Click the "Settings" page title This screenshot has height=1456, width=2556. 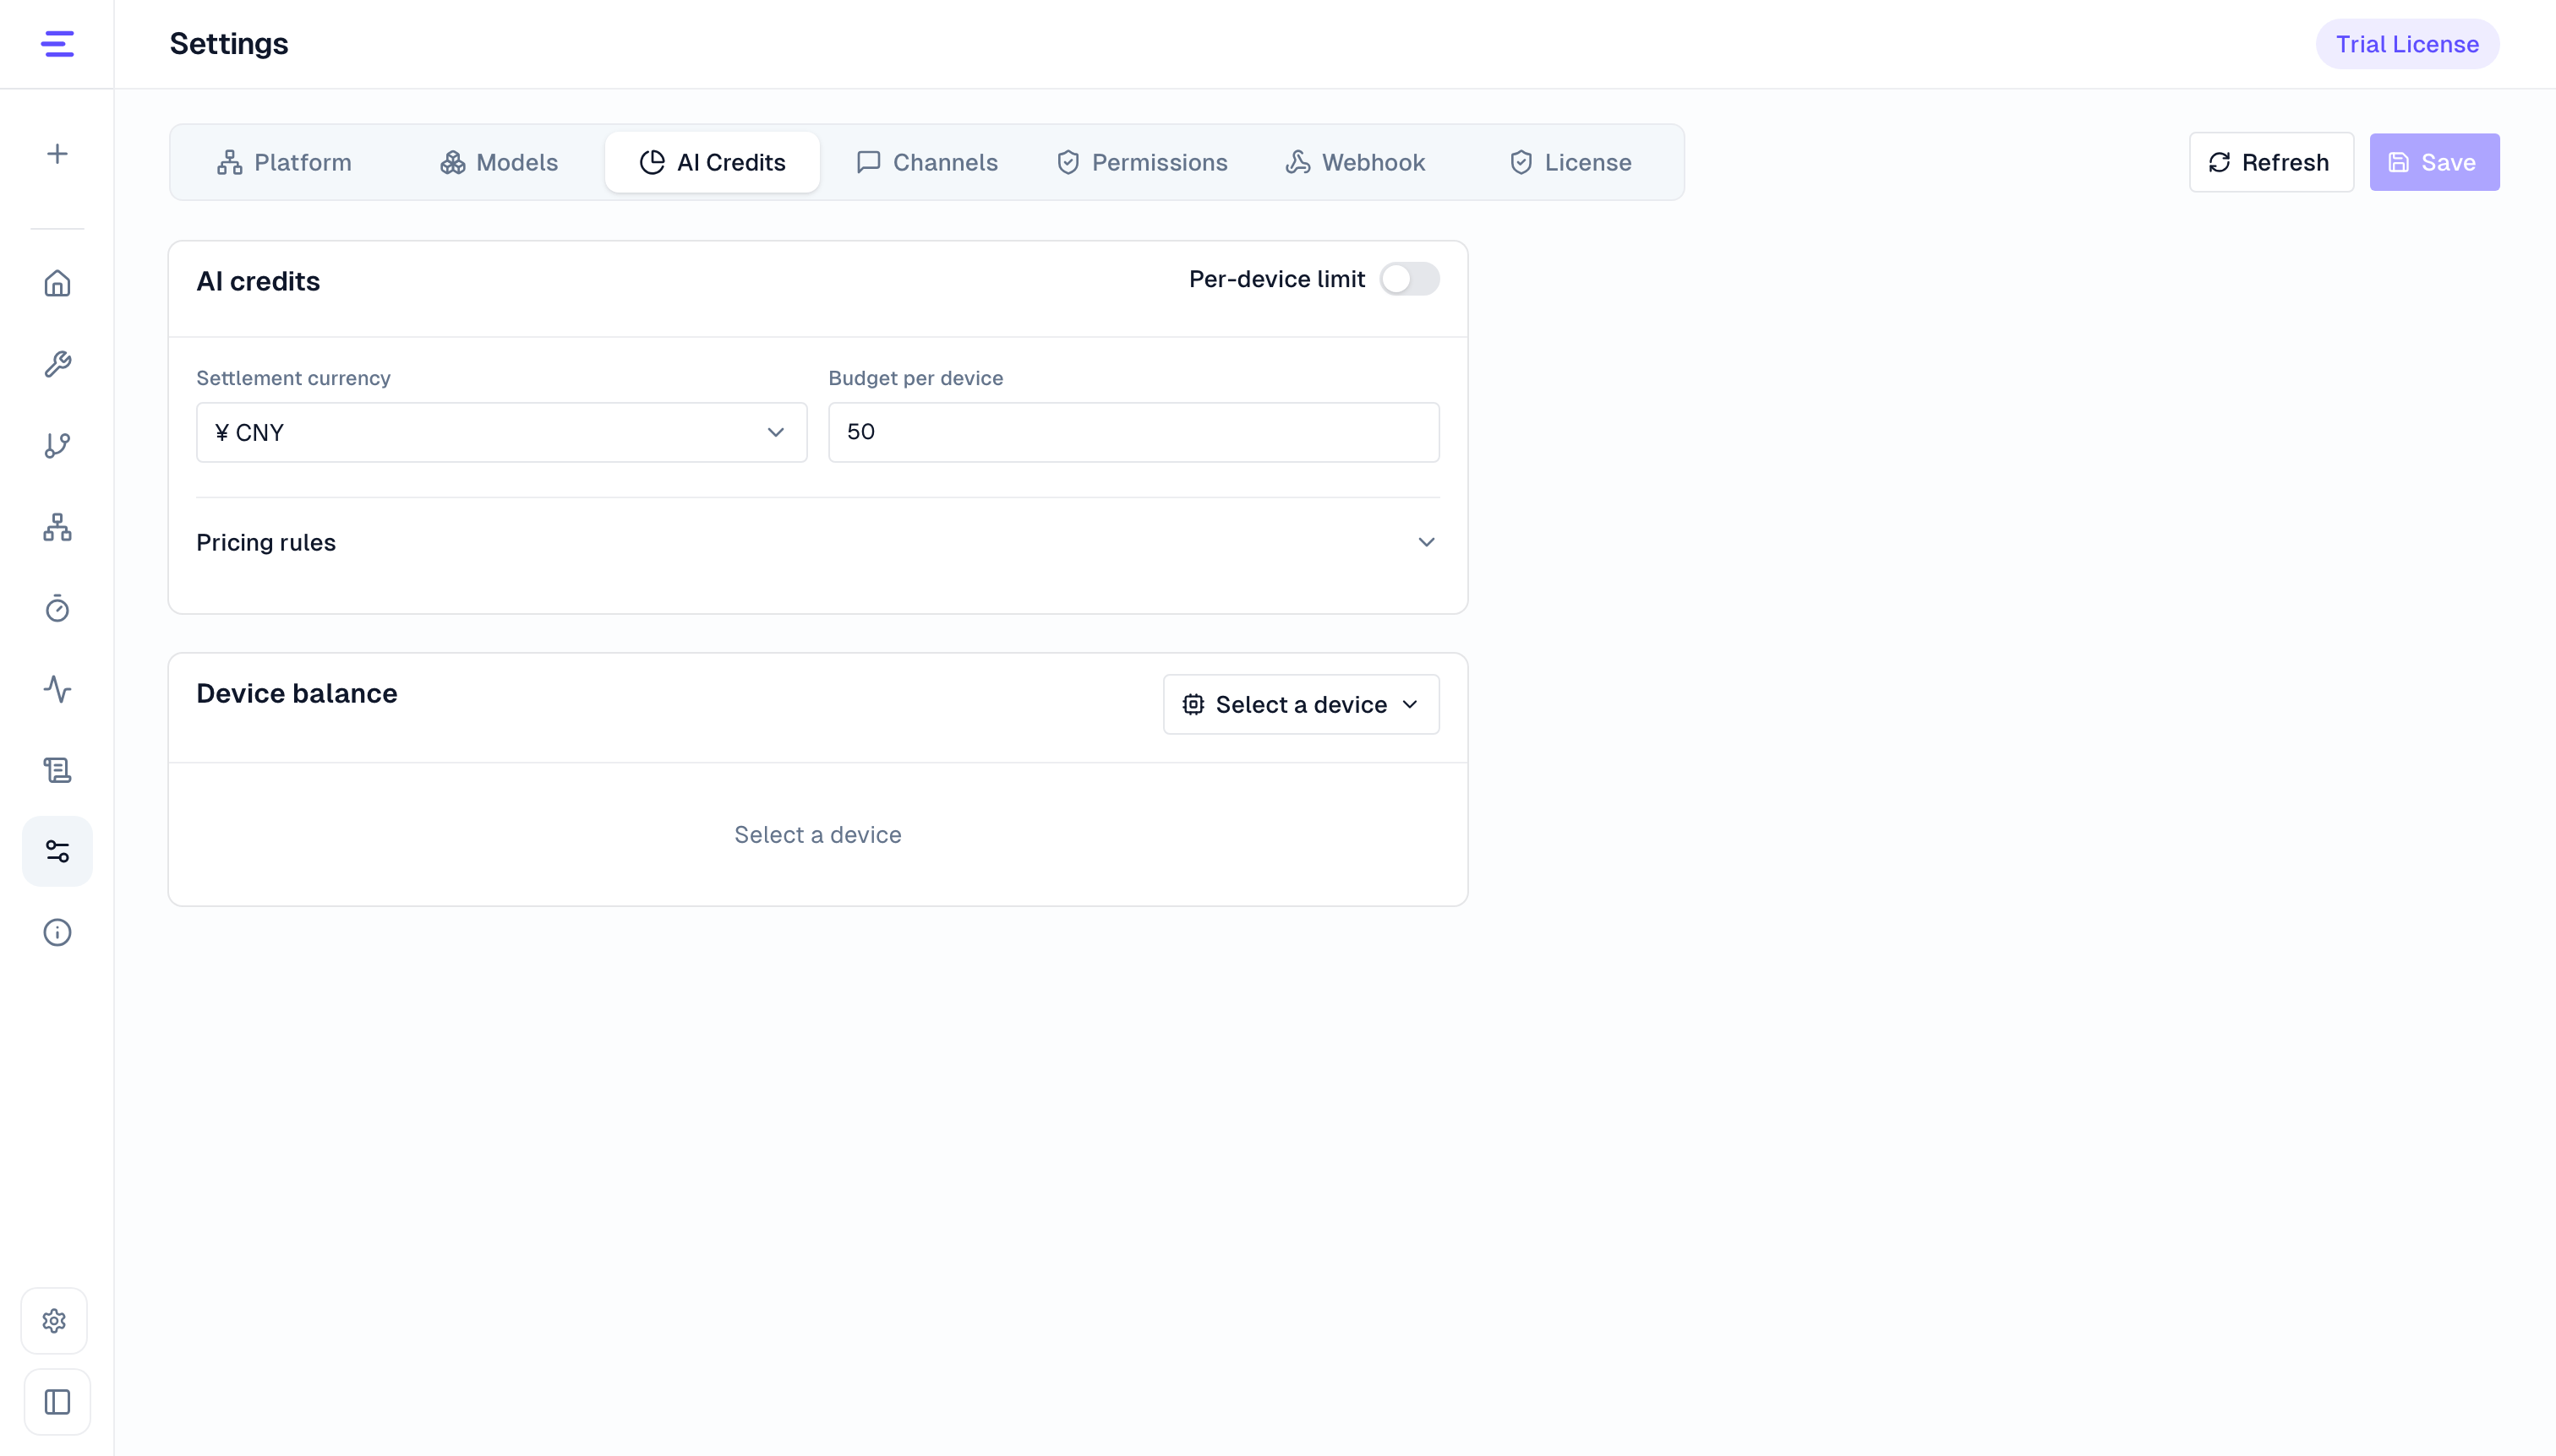pyautogui.click(x=229, y=44)
